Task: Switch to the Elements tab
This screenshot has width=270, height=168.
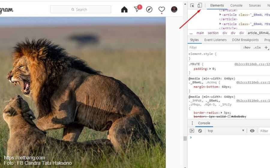Action: point(217,5)
